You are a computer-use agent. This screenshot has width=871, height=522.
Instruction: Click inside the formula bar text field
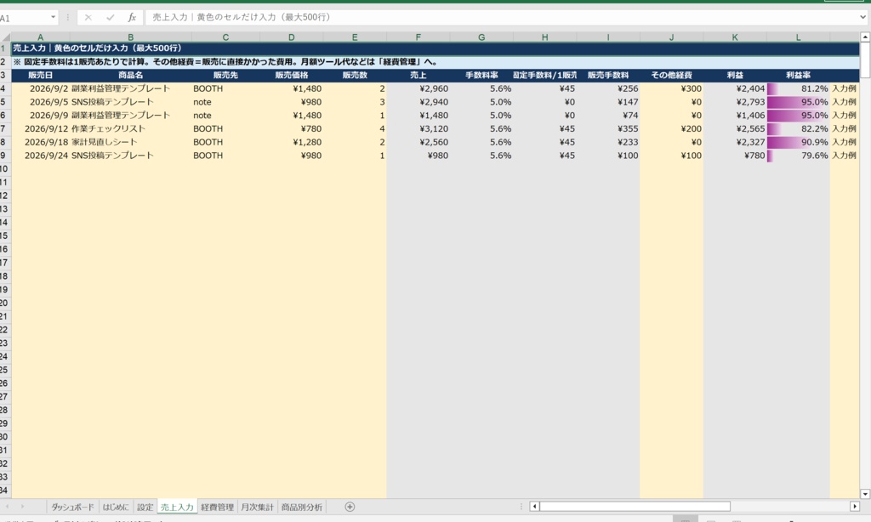click(x=502, y=17)
